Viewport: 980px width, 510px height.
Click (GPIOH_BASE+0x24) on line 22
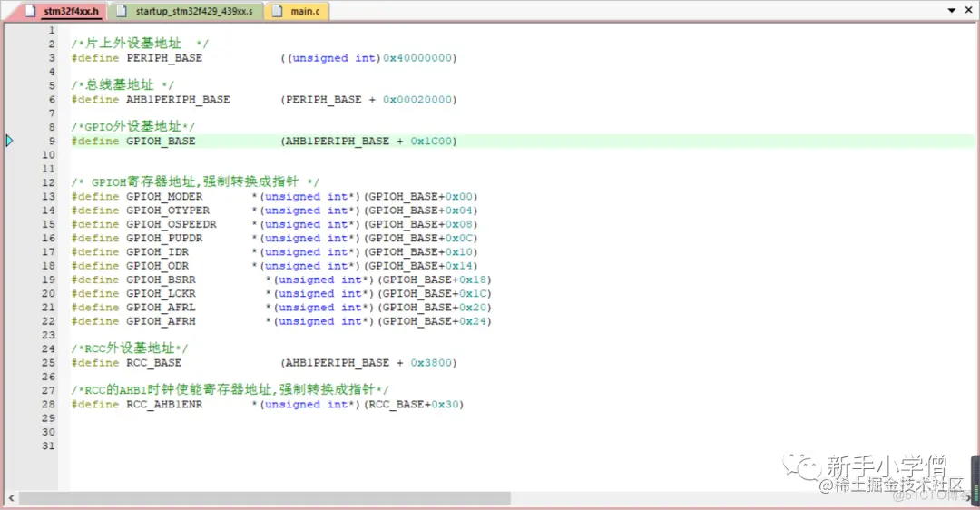(x=434, y=321)
